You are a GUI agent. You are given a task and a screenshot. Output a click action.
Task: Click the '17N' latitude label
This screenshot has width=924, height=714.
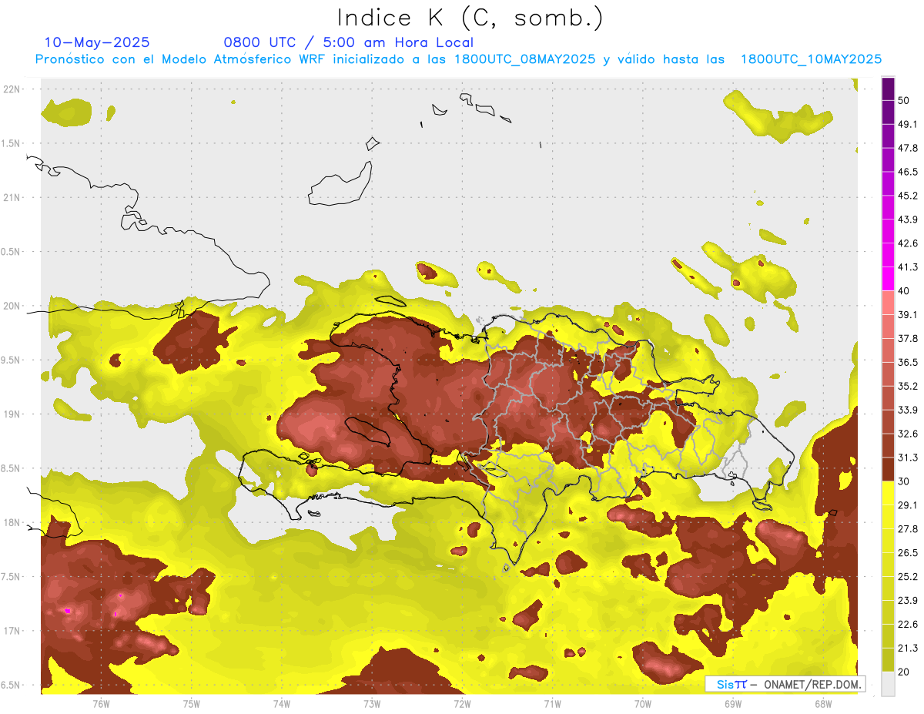point(12,631)
